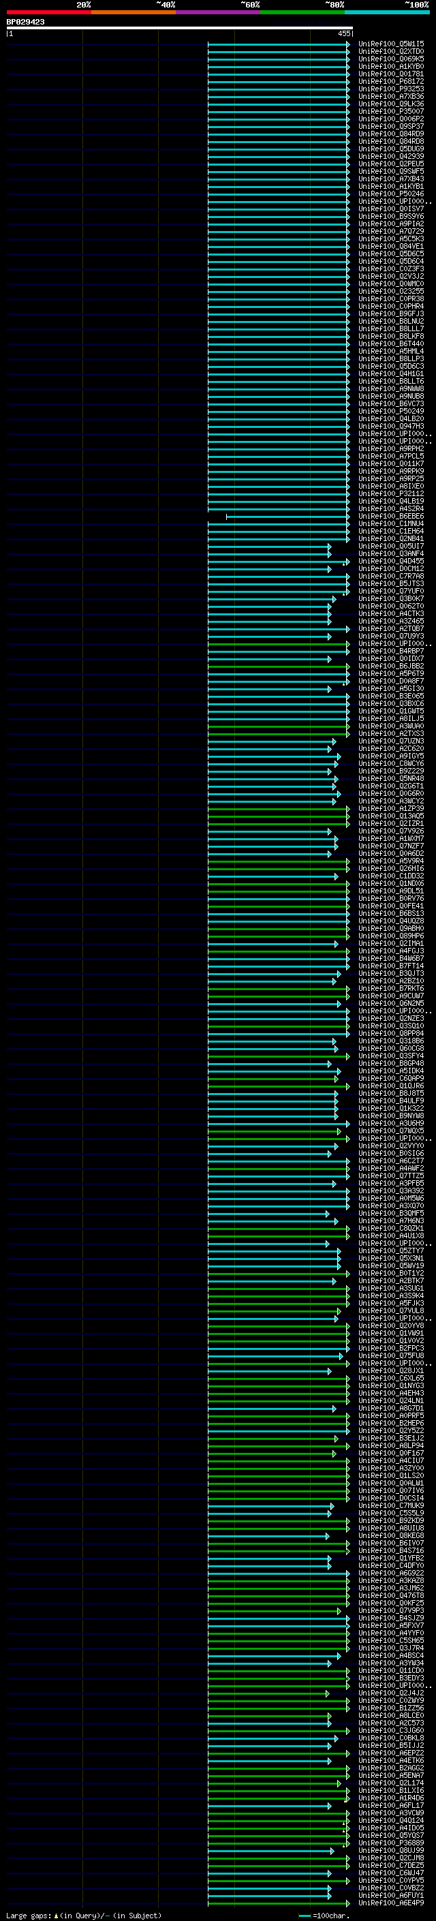Select hit label UniRef100_B2AGG2
436x1921 pixels.
(x=391, y=1768)
